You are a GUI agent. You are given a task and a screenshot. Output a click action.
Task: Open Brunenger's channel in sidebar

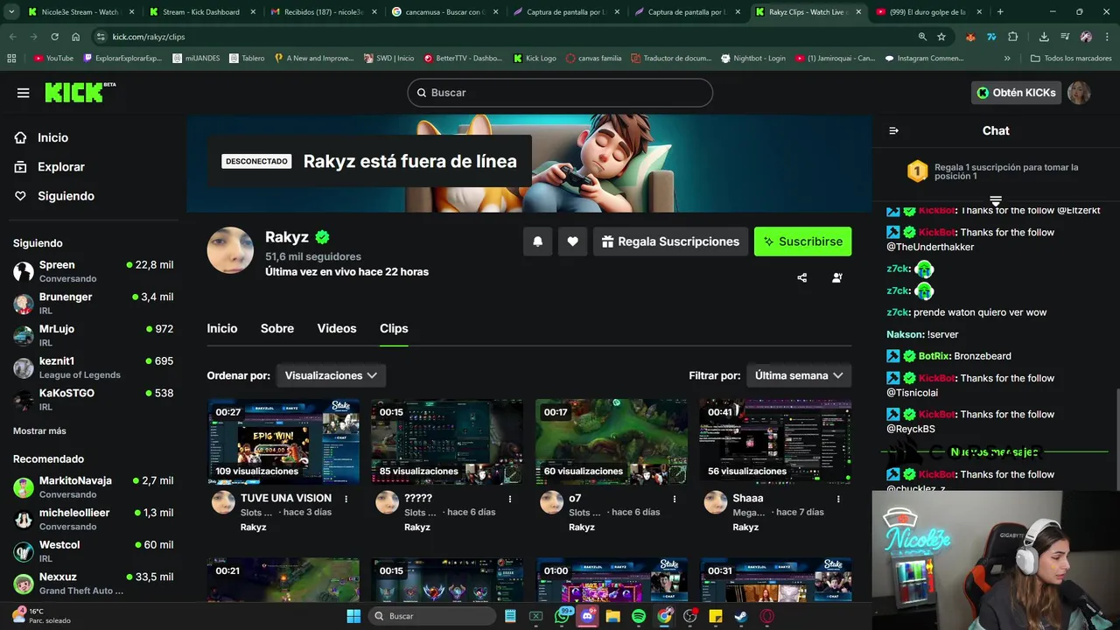[93, 304]
